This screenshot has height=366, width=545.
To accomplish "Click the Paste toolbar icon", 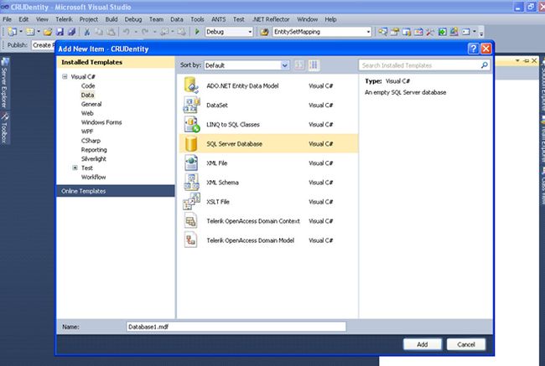I will 111,32.
